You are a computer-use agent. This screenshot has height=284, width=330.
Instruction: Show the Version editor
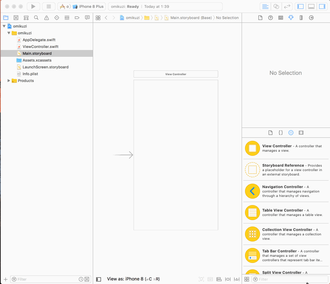pos(287,6)
